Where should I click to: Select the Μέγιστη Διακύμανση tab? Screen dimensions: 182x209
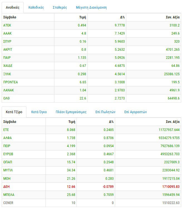pos(91,8)
